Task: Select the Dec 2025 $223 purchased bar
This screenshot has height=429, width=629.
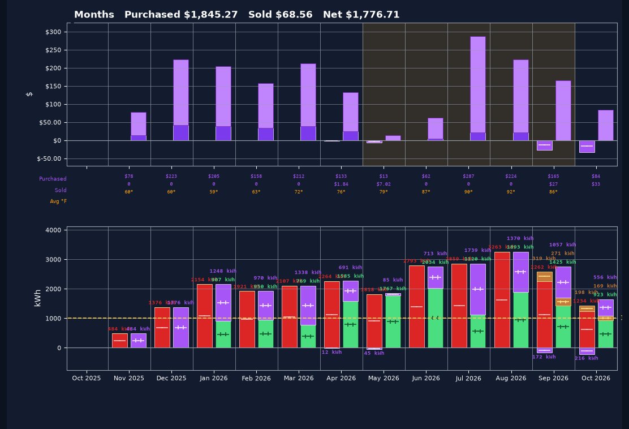Action: [x=181, y=100]
